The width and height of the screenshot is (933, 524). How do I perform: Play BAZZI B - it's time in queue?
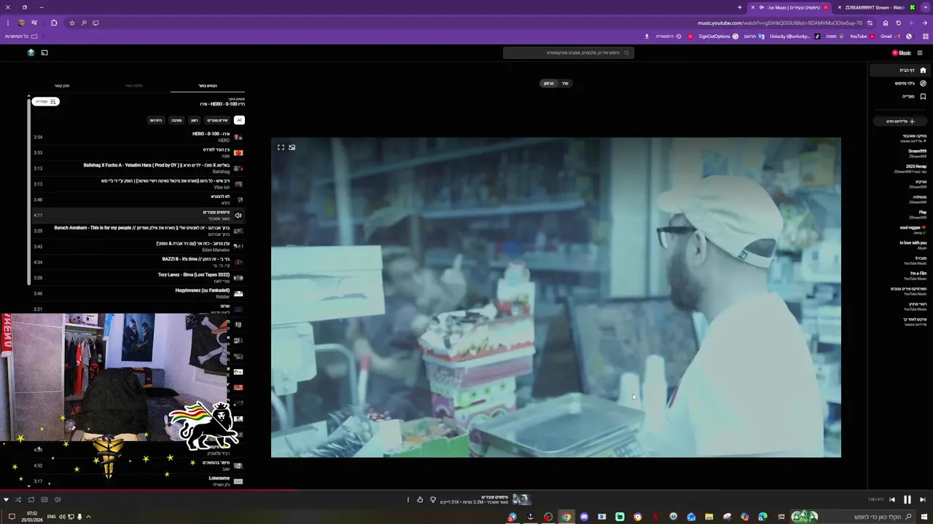(x=138, y=262)
